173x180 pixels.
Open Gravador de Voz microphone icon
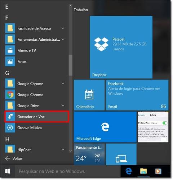pyautogui.click(x=10, y=117)
